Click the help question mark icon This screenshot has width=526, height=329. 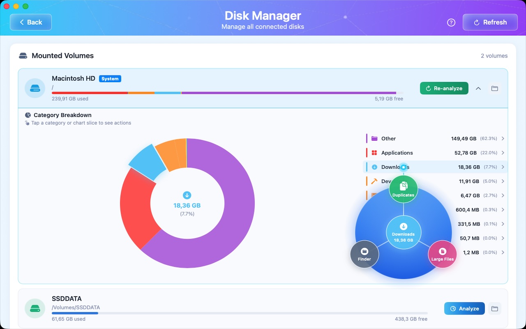(451, 23)
